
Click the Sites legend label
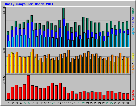click(133, 69)
